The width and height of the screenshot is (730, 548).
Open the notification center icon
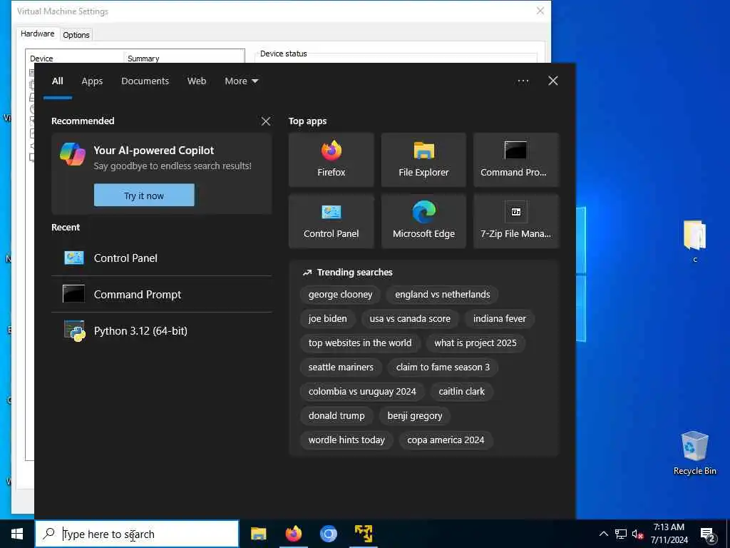[707, 534]
